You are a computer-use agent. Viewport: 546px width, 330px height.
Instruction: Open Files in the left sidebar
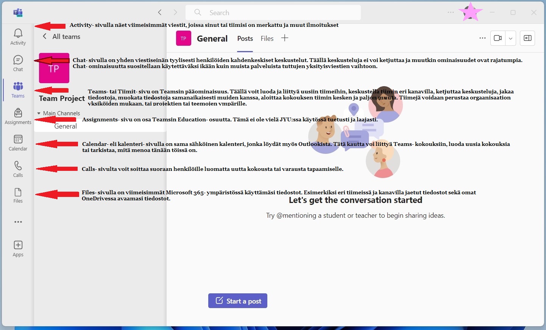click(x=18, y=195)
